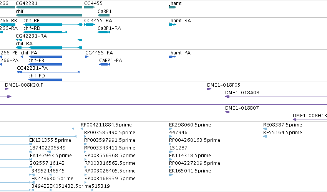Click the jhamt gene feature
327x192 pixels.
click(x=173, y=7)
